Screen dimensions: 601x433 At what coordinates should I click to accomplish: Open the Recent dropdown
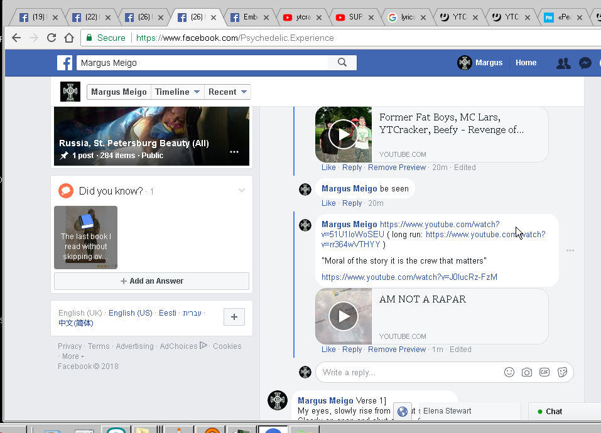pyautogui.click(x=228, y=92)
